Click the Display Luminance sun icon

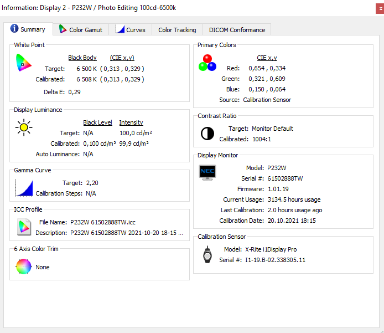24,127
